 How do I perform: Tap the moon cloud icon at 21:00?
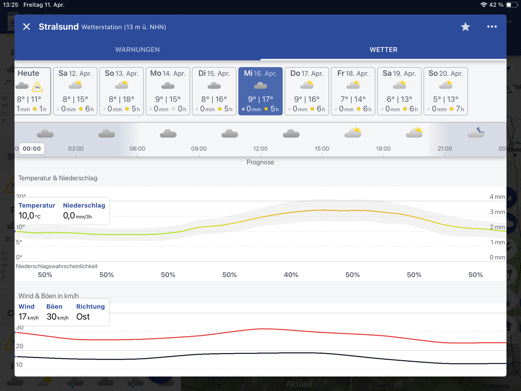[476, 133]
